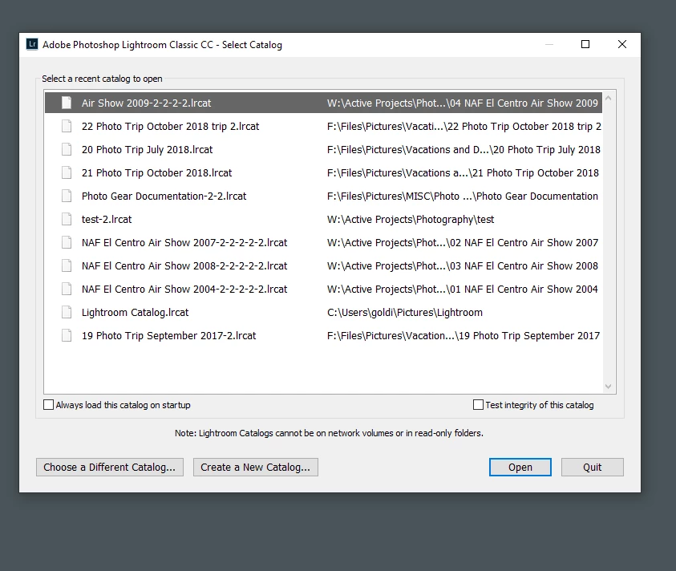Click file icon beside 22 Photo Trip October 2018 trip 2
Image resolution: width=676 pixels, height=571 pixels.
[67, 126]
